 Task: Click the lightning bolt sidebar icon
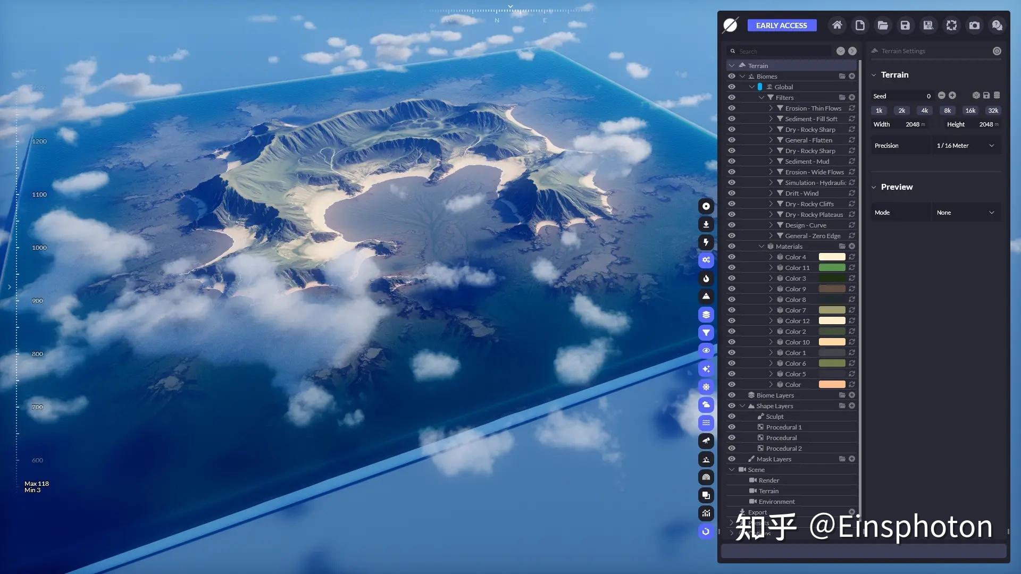pyautogui.click(x=706, y=242)
